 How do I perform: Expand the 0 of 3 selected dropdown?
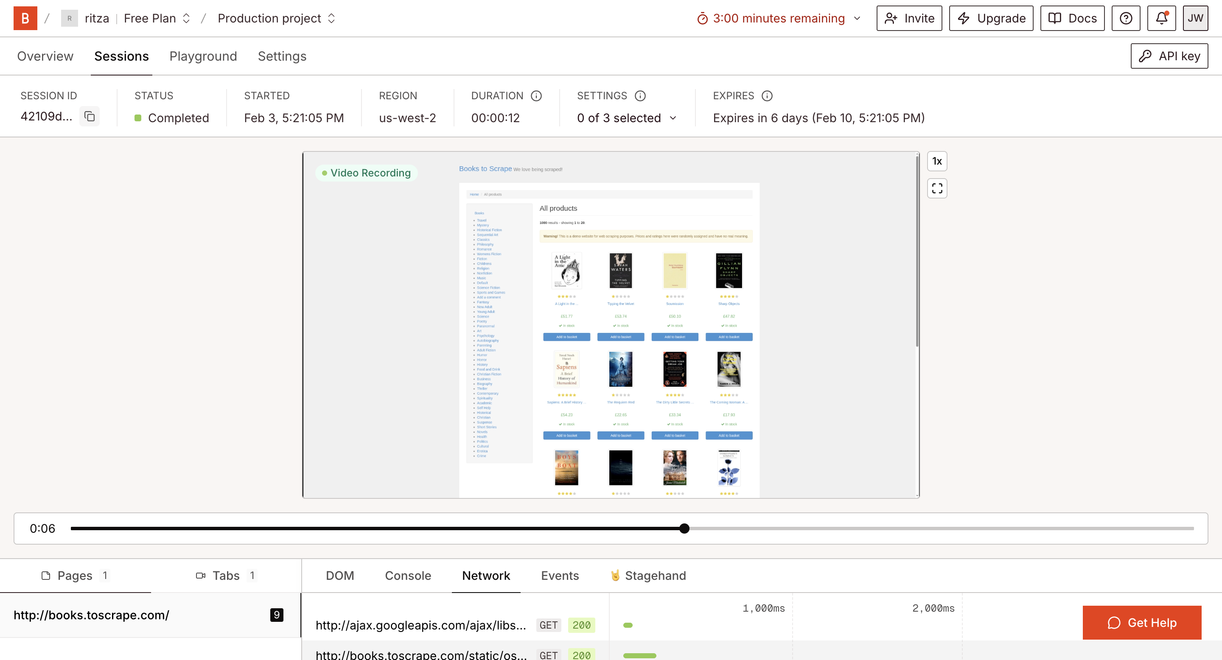[x=626, y=118]
